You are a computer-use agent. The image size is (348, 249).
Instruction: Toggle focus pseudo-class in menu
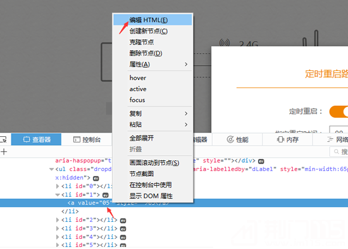pos(152,100)
